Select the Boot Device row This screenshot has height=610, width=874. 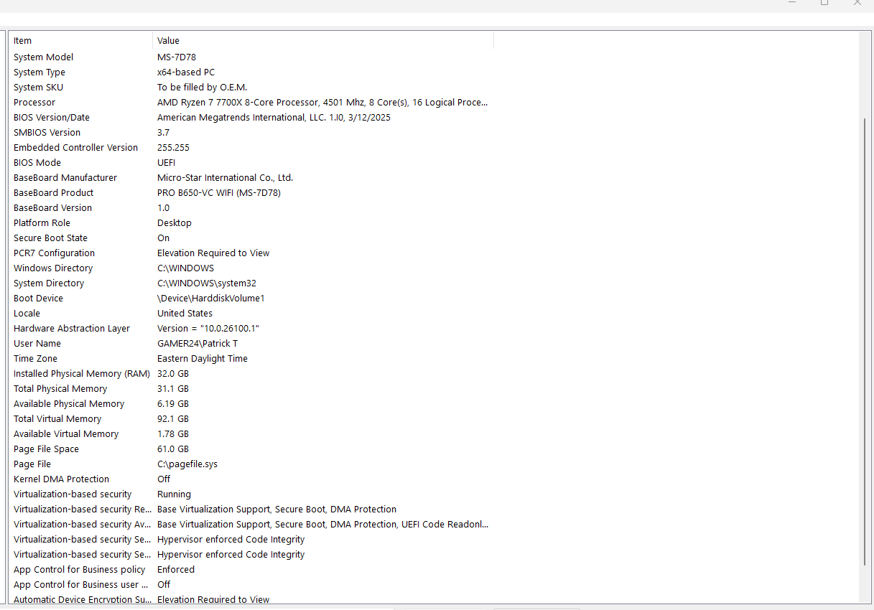tap(251, 299)
